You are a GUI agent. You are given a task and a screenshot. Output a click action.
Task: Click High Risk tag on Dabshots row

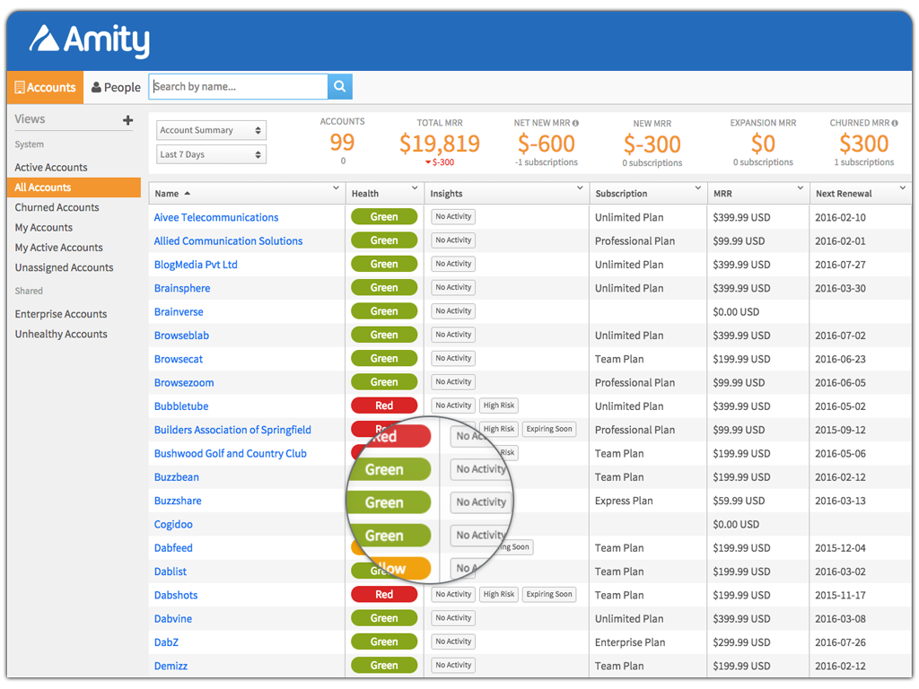click(498, 595)
